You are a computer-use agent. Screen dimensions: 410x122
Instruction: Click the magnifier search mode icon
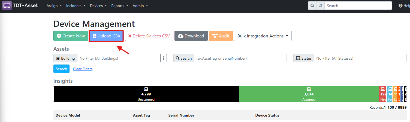312,6
